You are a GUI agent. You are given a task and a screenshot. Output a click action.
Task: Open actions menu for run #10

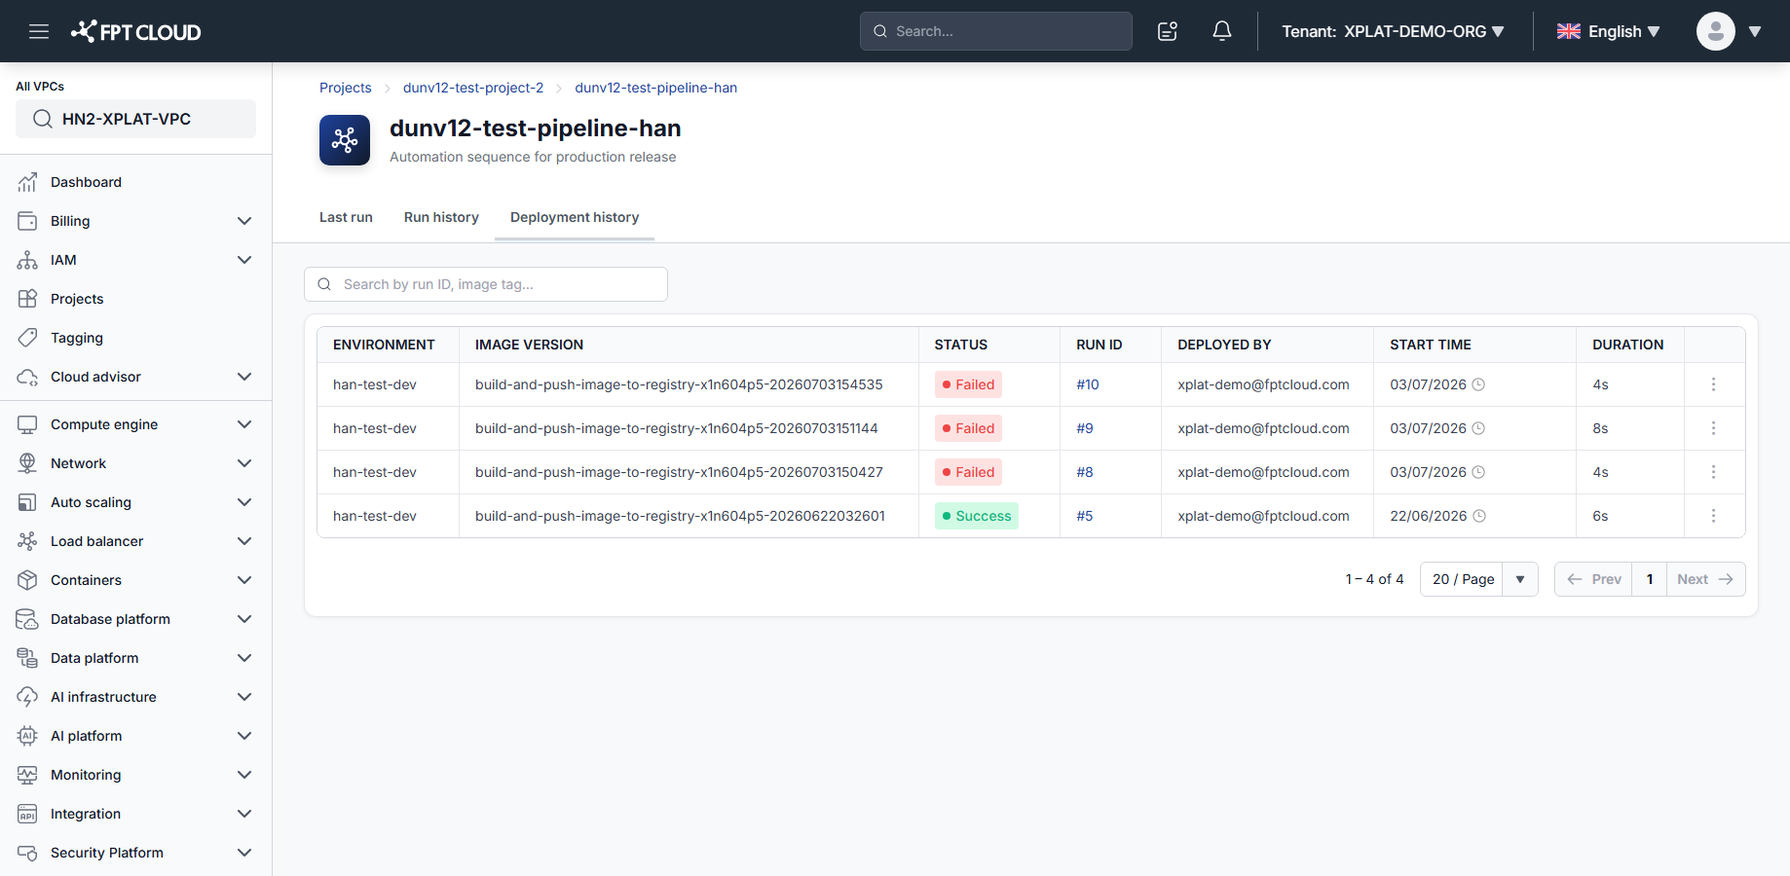click(x=1714, y=384)
